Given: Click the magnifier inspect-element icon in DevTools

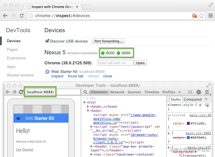Looking at the screenshot, I should 85,92.
